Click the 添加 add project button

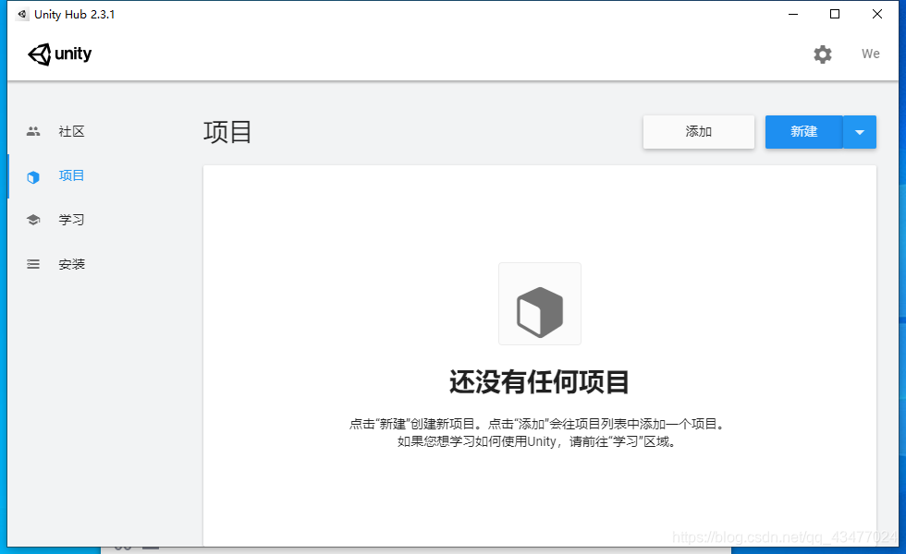click(x=699, y=131)
